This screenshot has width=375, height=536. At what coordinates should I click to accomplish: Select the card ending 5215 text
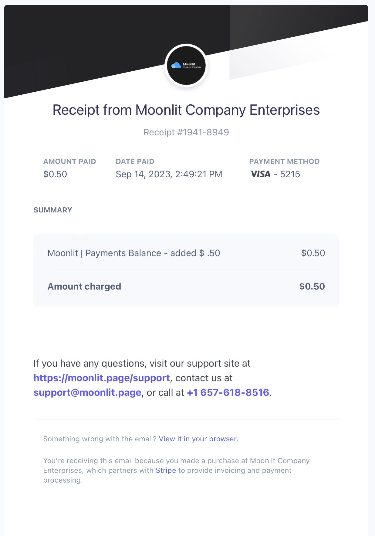pyautogui.click(x=290, y=174)
